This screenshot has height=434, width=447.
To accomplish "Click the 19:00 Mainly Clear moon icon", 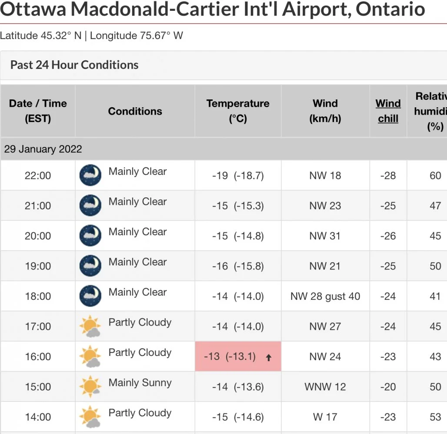I will (90, 266).
